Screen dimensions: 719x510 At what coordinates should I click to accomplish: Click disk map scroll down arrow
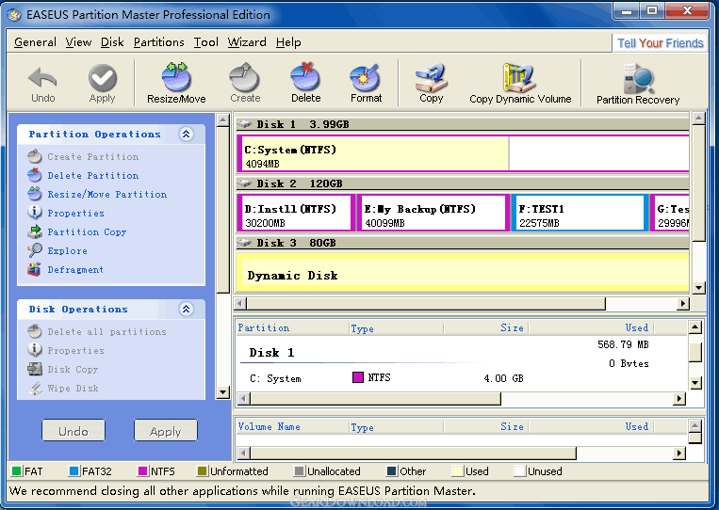tap(698, 288)
